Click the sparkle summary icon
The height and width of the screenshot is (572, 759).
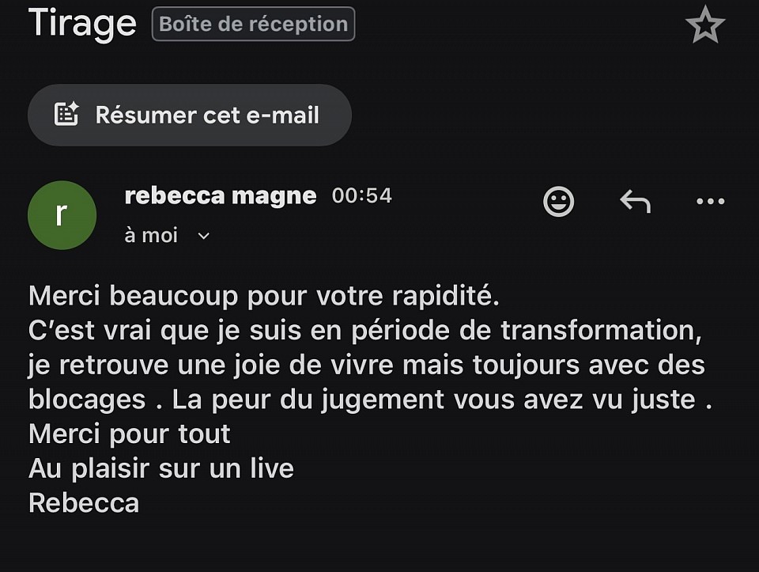66,115
